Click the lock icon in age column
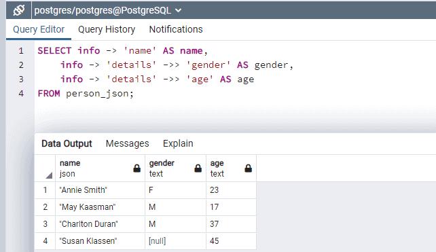Image resolution: width=436 pixels, height=252 pixels. coord(249,168)
